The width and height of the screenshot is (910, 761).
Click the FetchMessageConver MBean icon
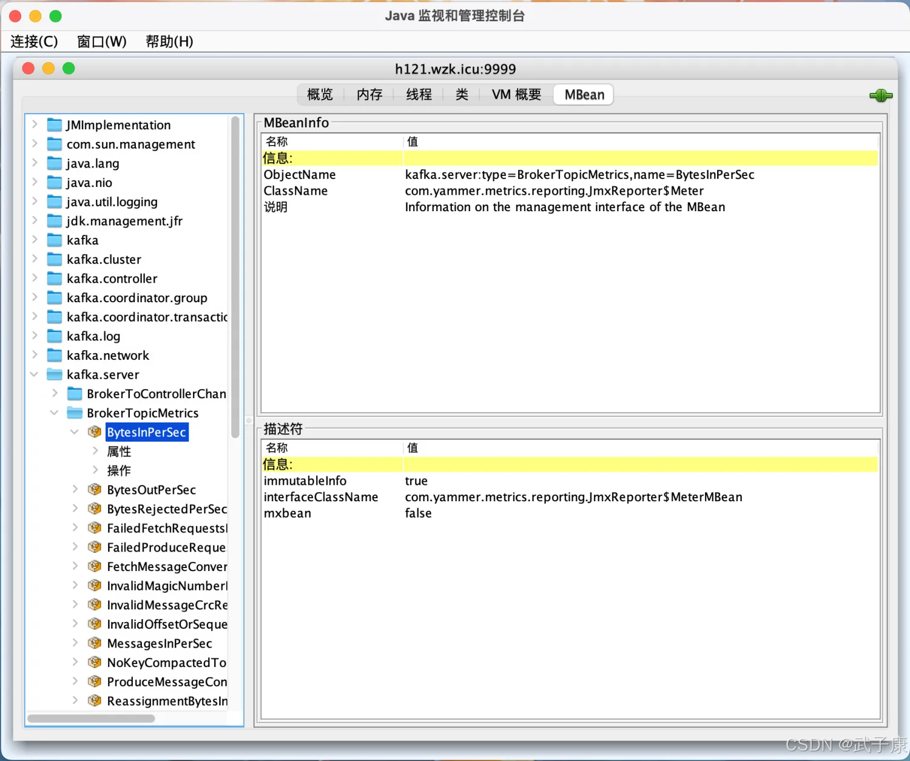pyautogui.click(x=95, y=567)
